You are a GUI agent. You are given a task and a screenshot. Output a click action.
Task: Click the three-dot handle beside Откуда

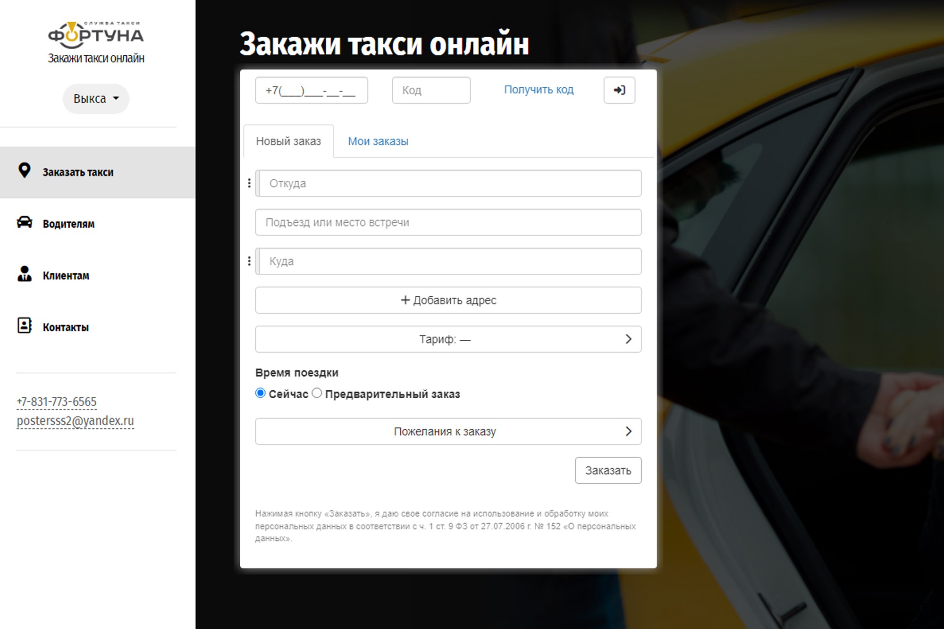[x=249, y=183]
